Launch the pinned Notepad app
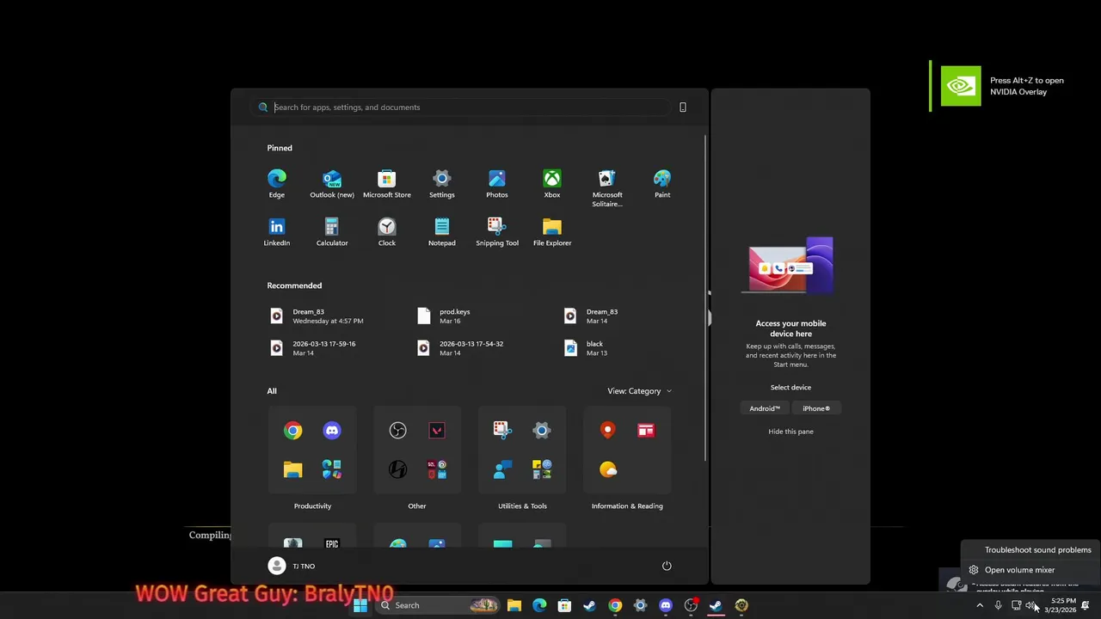Image resolution: width=1101 pixels, height=619 pixels. [442, 232]
